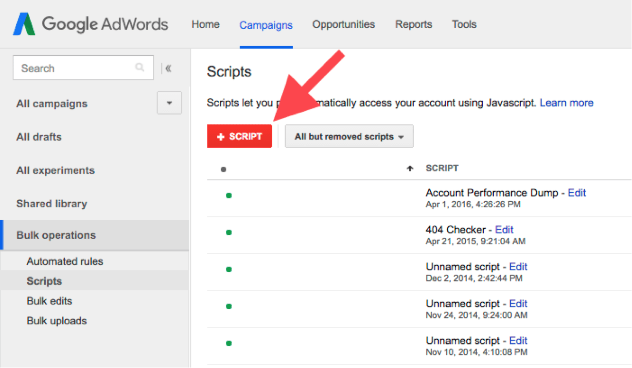Screen dimensions: 632x368
Task: Open the All campaigns dropdown arrow
Action: point(169,103)
